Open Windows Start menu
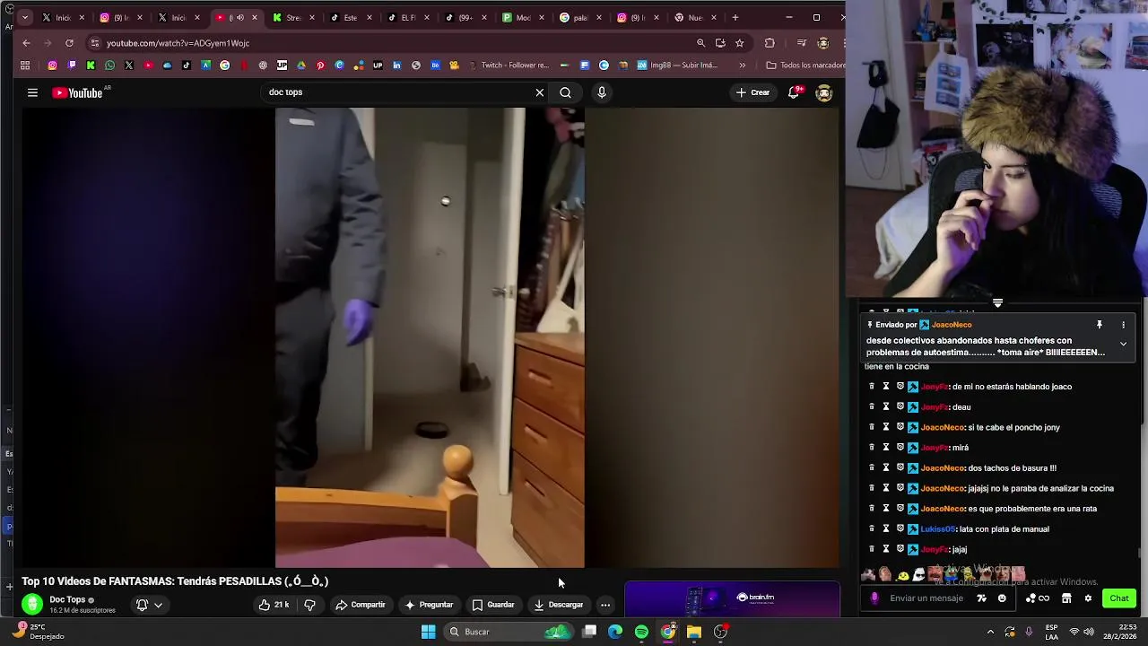The width and height of the screenshot is (1148, 646). 428,632
